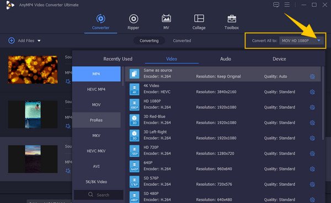Select AVI format category
331x203 pixels.
point(96,166)
